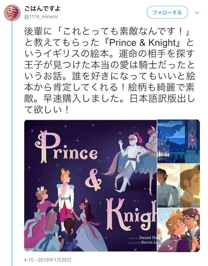Screen dimensions: 208x266
Task: Open the ごはんですよ profile avatar
Action: [12, 13]
